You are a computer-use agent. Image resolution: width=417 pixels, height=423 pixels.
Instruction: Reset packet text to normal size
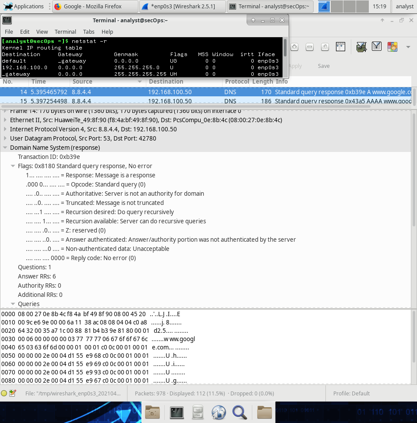point(325,47)
